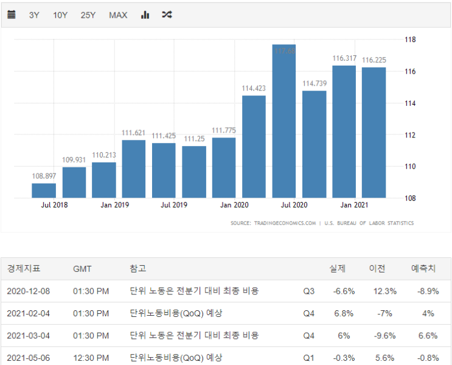Select the 25Y time range
Screen dimensions: 452x365
point(88,15)
